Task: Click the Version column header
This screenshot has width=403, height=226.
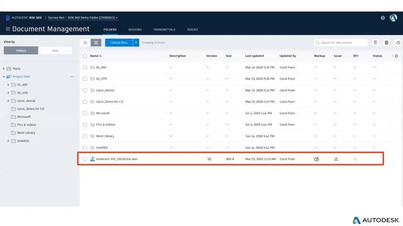Action: pos(212,56)
